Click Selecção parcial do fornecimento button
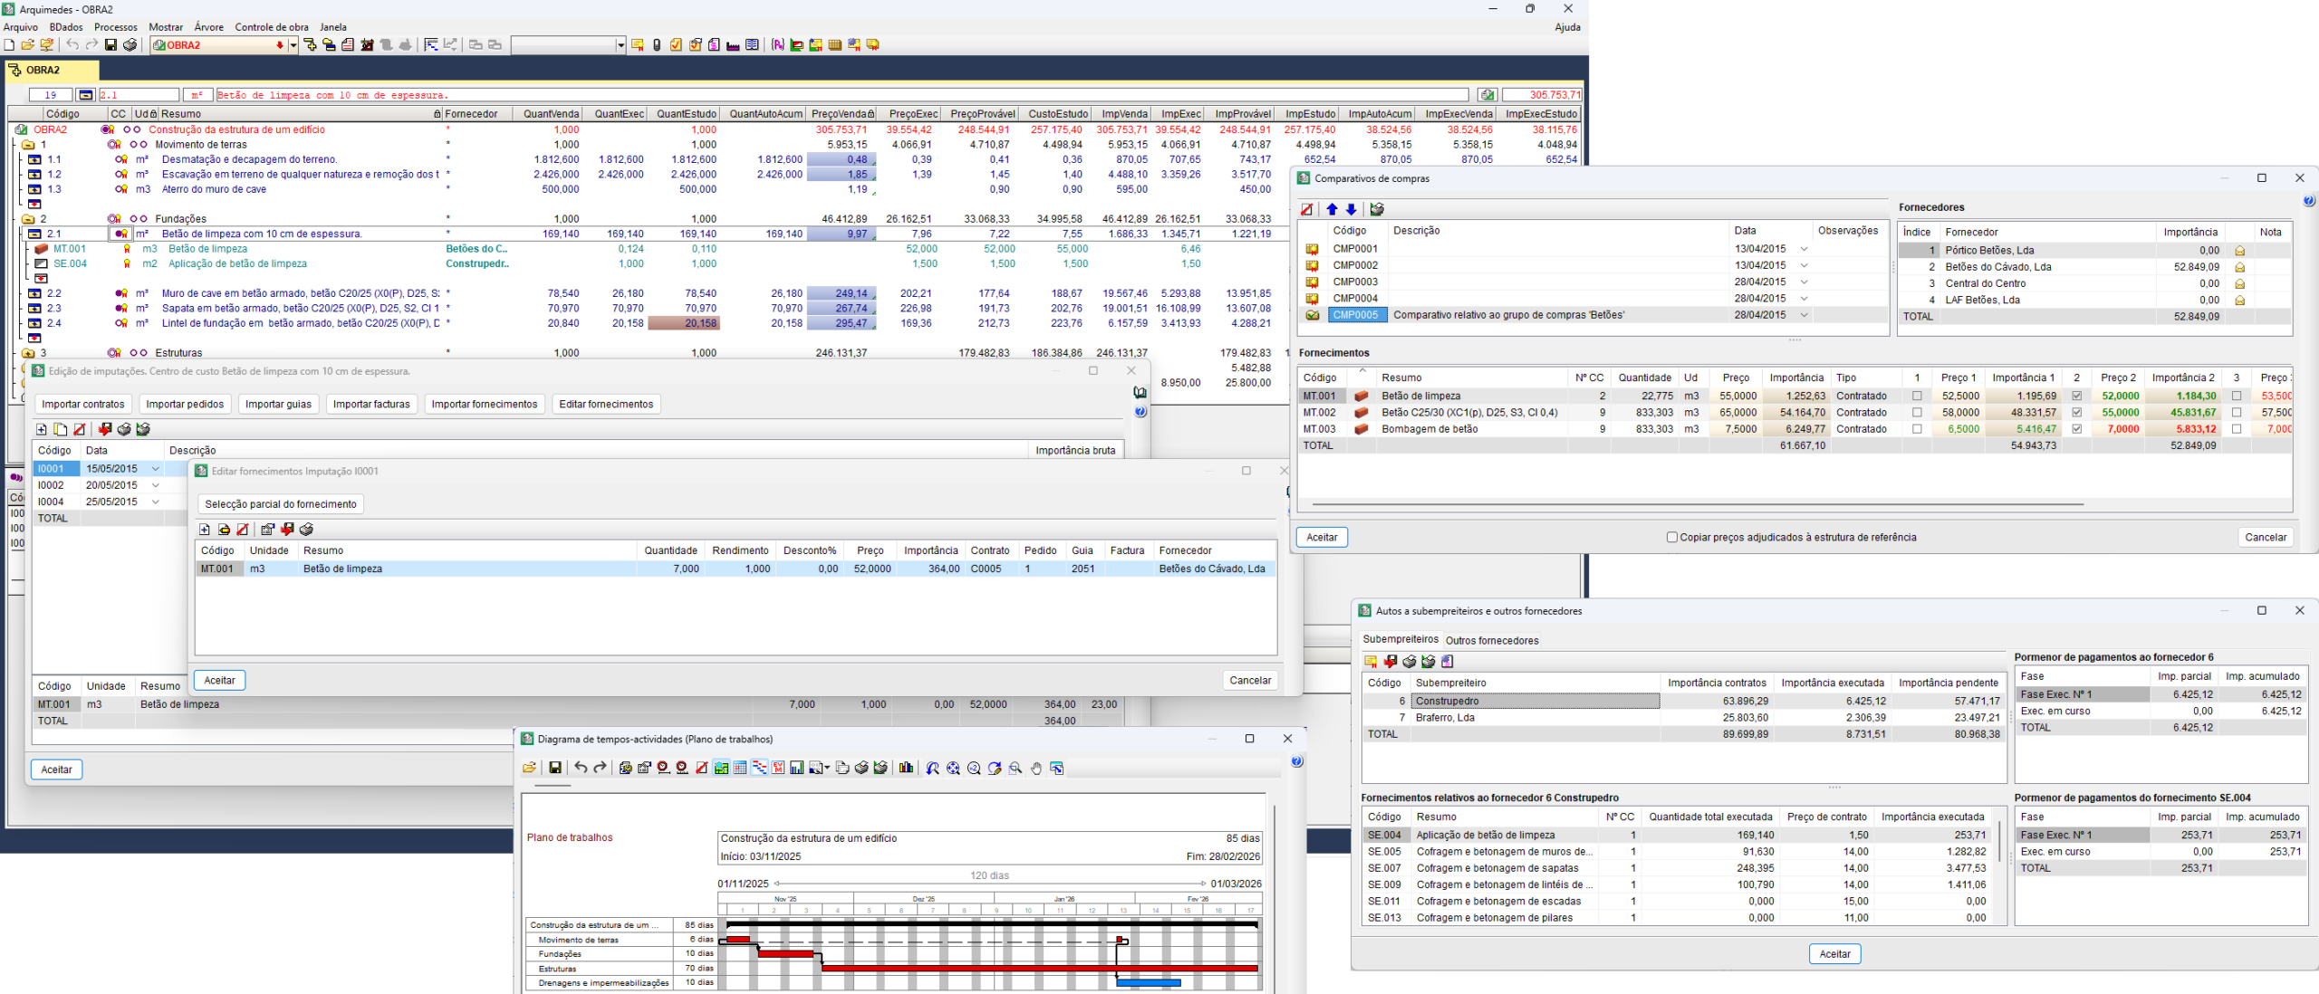The width and height of the screenshot is (2319, 994). coord(281,504)
